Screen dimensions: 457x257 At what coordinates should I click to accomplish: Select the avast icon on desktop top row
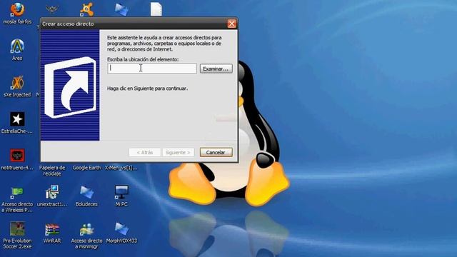tap(87, 9)
